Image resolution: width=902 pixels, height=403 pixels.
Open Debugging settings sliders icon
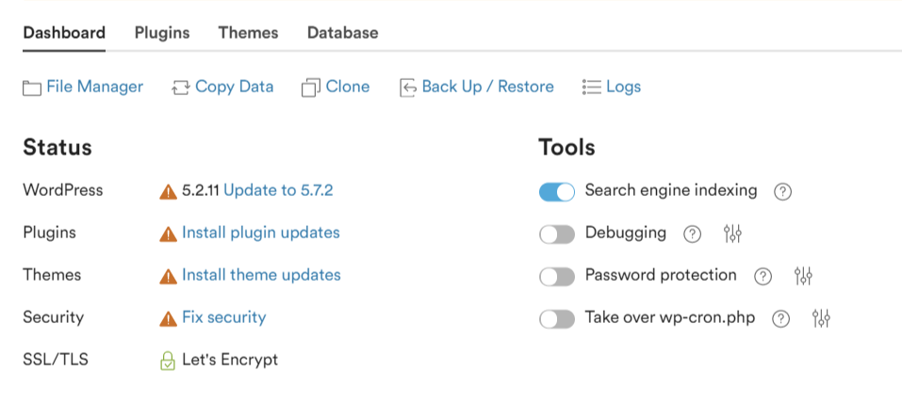[x=732, y=234]
